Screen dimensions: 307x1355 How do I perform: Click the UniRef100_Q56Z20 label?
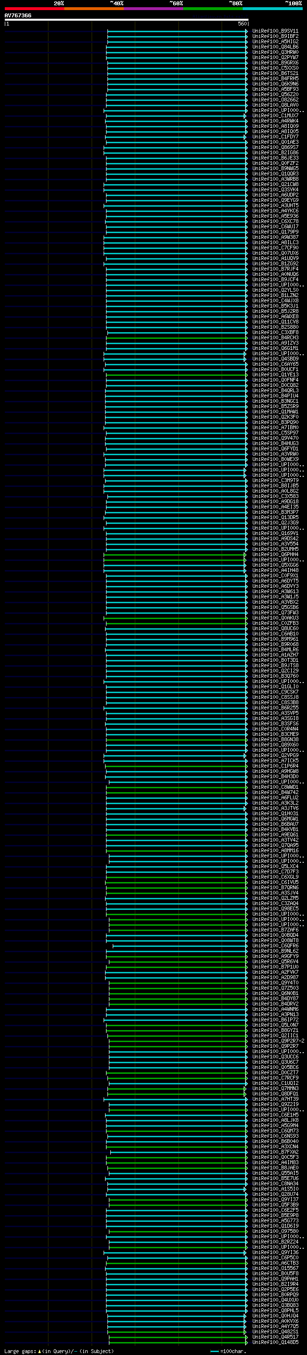[x=275, y=94]
